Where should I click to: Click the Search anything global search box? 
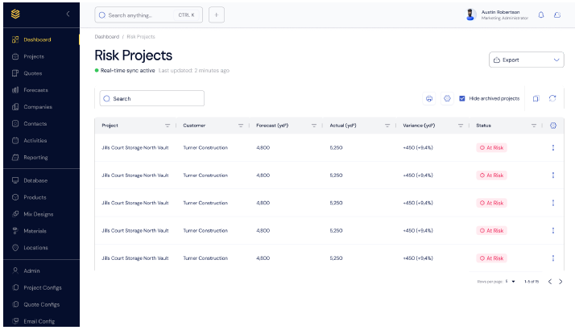(148, 14)
